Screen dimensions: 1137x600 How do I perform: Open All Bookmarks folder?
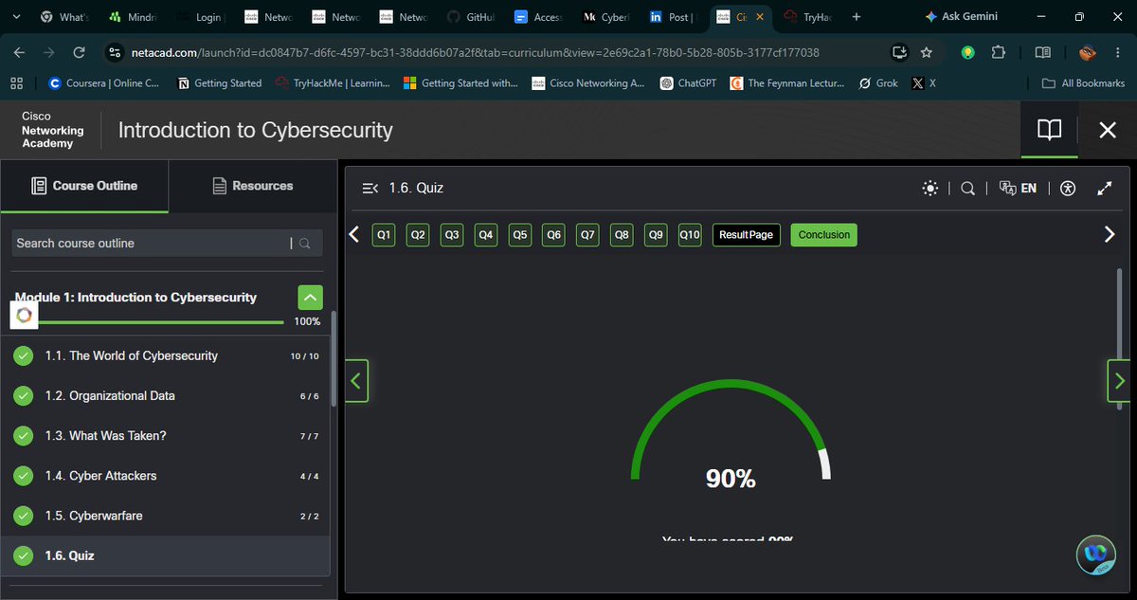(1083, 83)
